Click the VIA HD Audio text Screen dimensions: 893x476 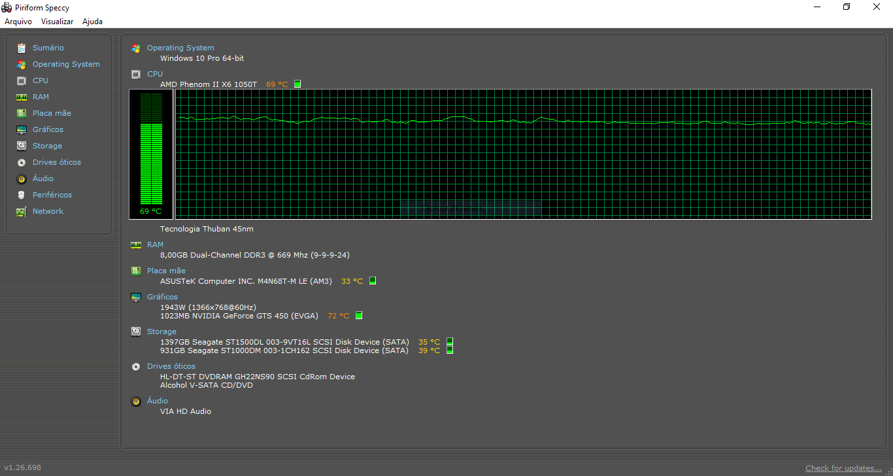point(186,411)
